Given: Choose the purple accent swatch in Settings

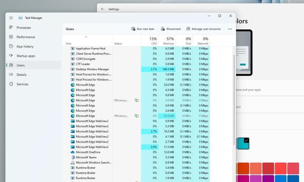Looking at the screenshot, I should click(268, 179).
